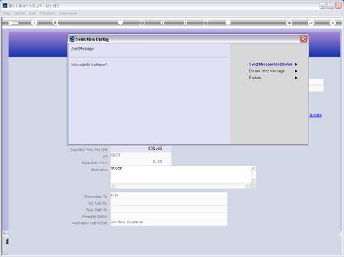Click the magnifier search icon
The width and height of the screenshot is (344, 257).
[x=56, y=22]
